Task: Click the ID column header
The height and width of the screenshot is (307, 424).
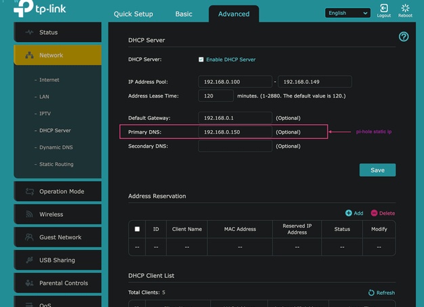Action: point(156,229)
